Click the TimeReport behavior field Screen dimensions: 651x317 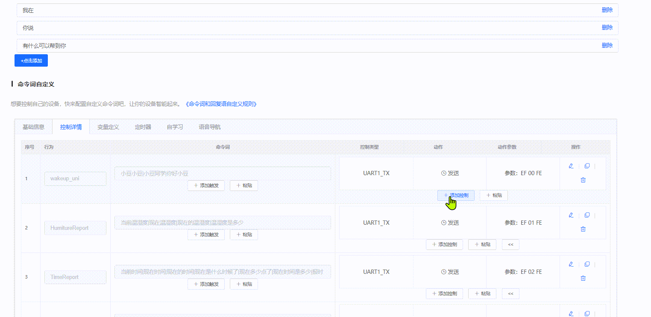75,277
